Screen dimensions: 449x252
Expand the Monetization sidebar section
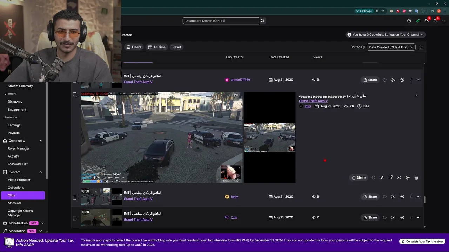42,223
